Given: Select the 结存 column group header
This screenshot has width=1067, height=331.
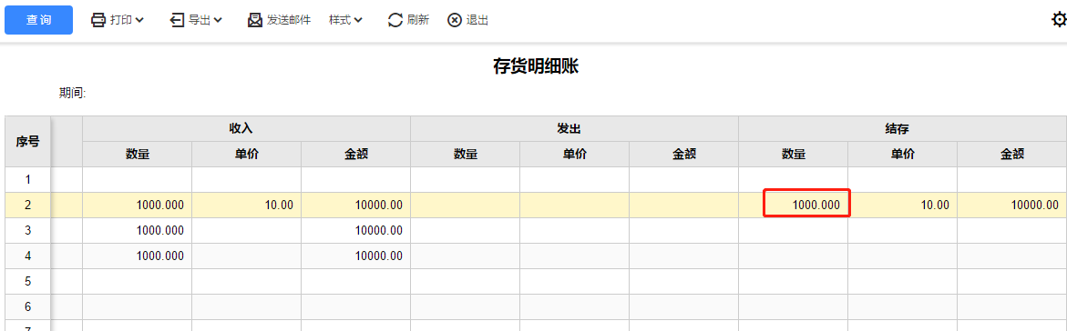Looking at the screenshot, I should pyautogui.click(x=902, y=128).
